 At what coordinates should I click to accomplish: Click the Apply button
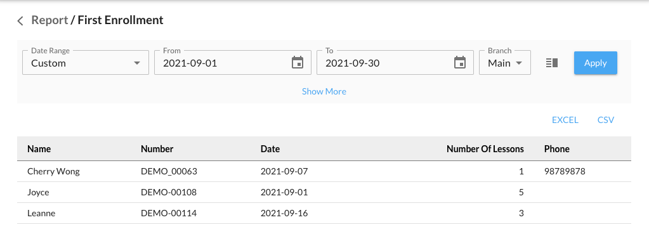[596, 63]
